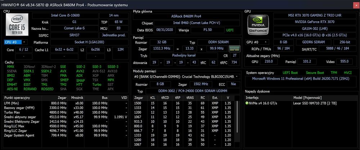Click the '6 / 12' core count value
Screen dimensions: 360x150
click(x=24, y=50)
